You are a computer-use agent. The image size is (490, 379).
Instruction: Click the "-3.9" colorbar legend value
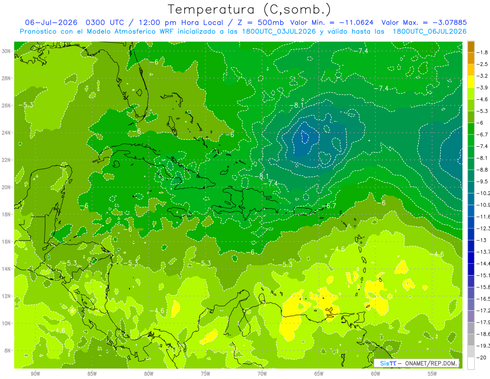pos(482,87)
